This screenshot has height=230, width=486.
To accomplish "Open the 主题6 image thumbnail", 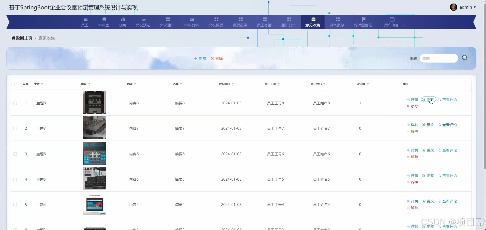I will tap(95, 153).
